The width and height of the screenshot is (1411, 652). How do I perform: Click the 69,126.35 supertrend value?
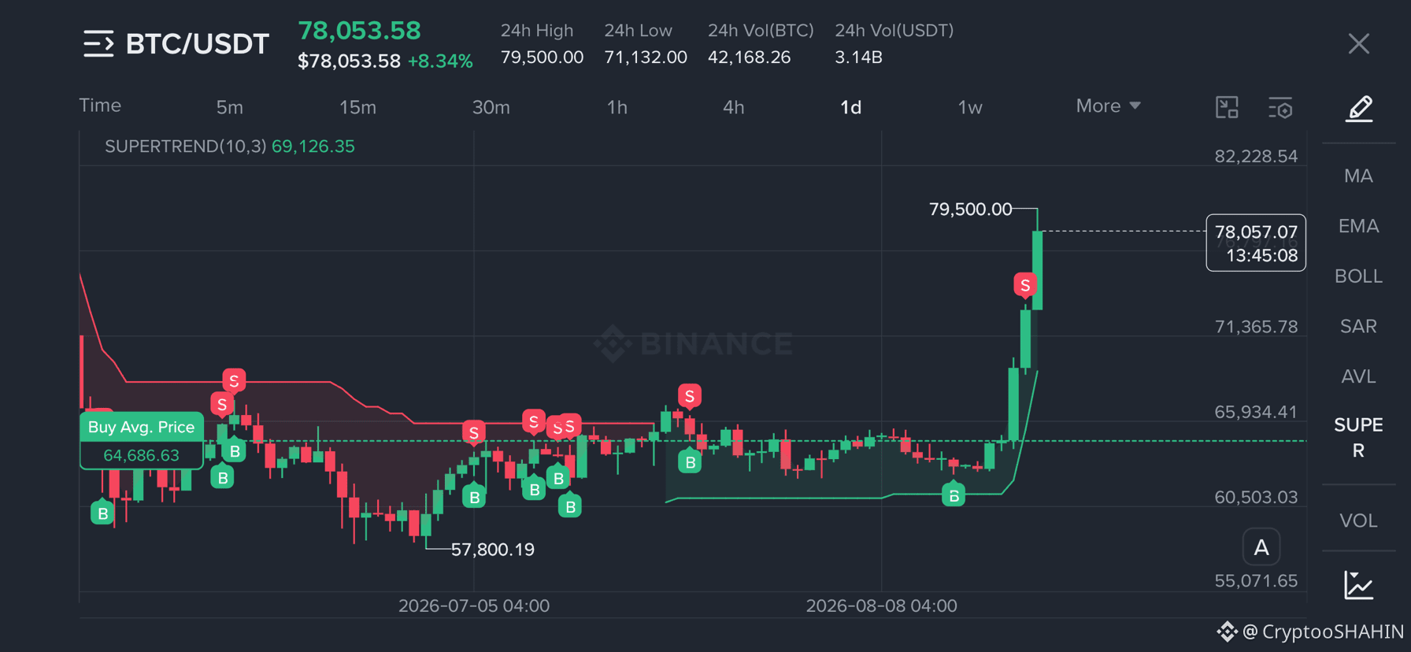(313, 146)
